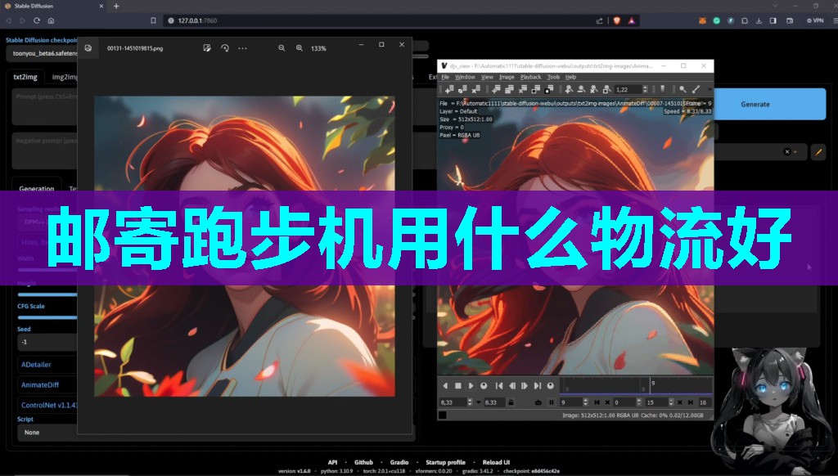This screenshot has width=838, height=476.
Task: Open the Grammarly extension icon
Action: (x=716, y=20)
